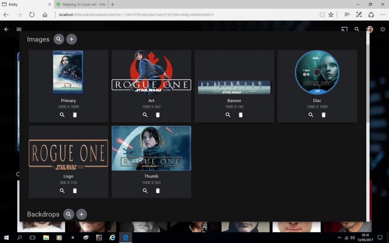Delete the Banner image
389x243 pixels.
click(x=241, y=115)
